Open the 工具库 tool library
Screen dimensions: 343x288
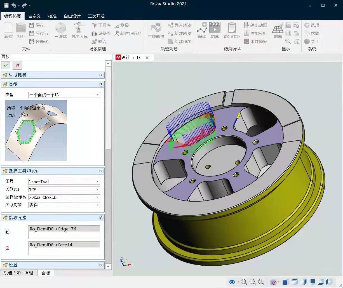point(101,25)
